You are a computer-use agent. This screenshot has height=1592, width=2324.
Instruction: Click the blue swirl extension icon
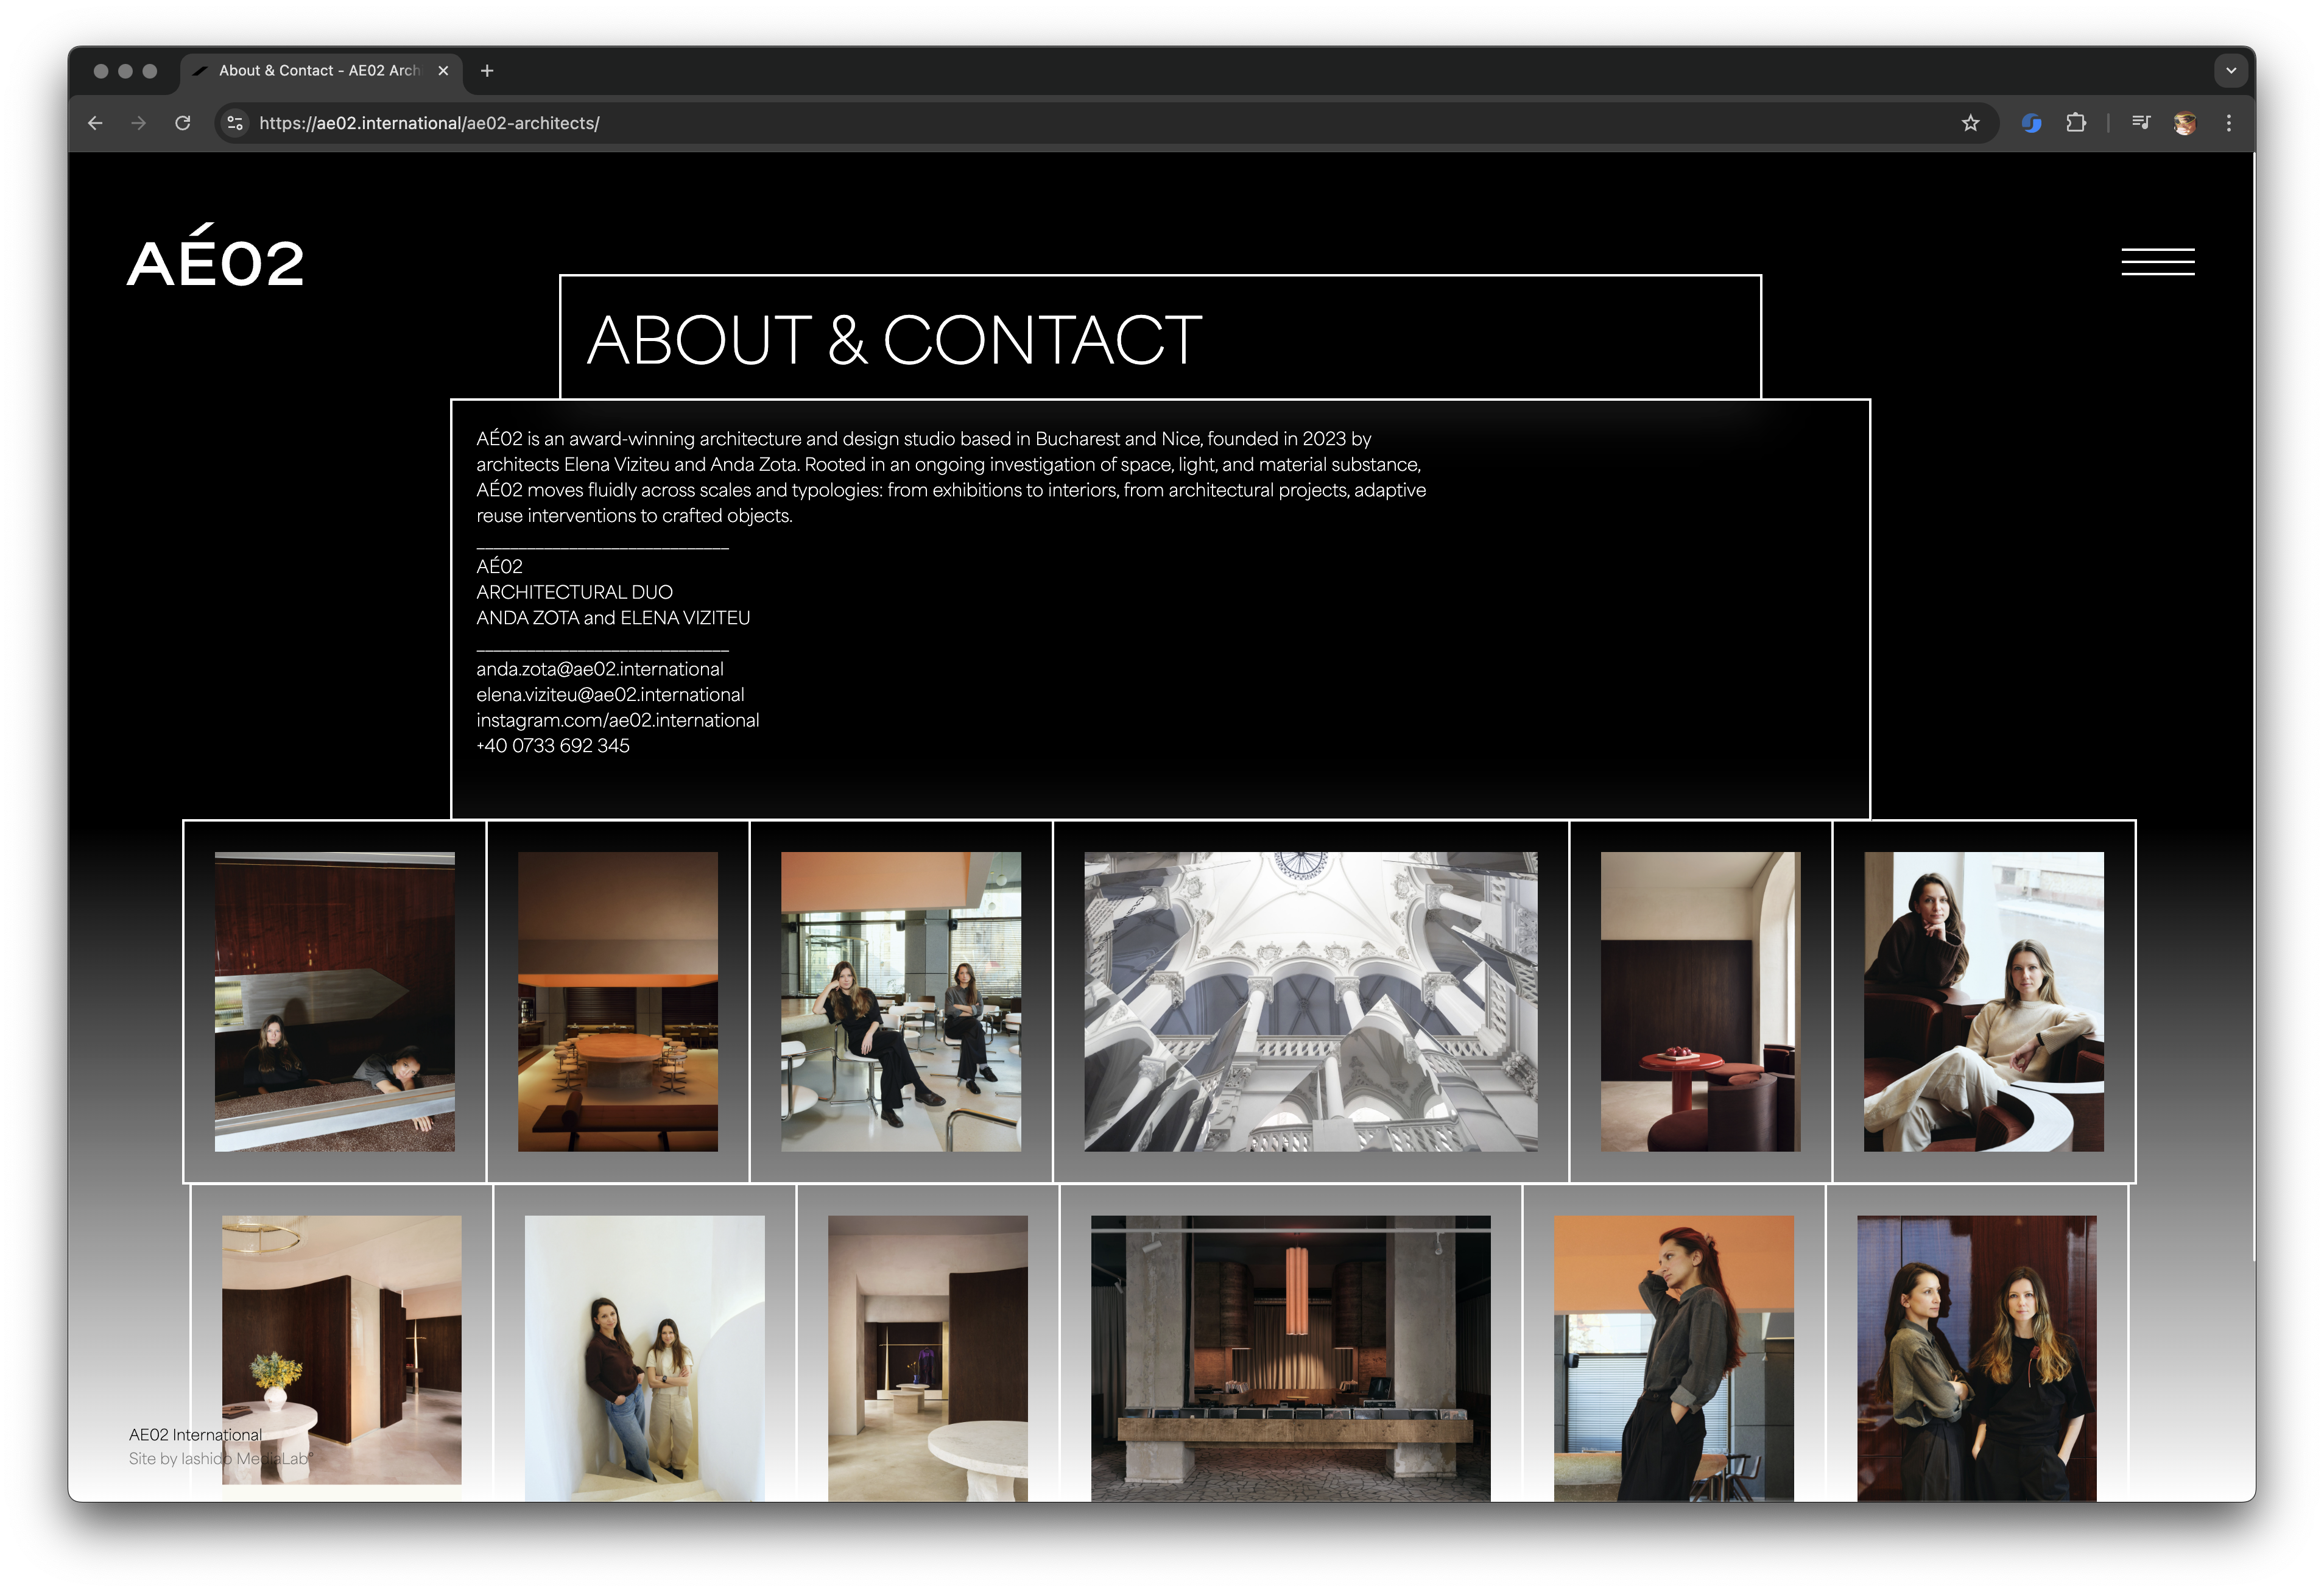(2031, 123)
